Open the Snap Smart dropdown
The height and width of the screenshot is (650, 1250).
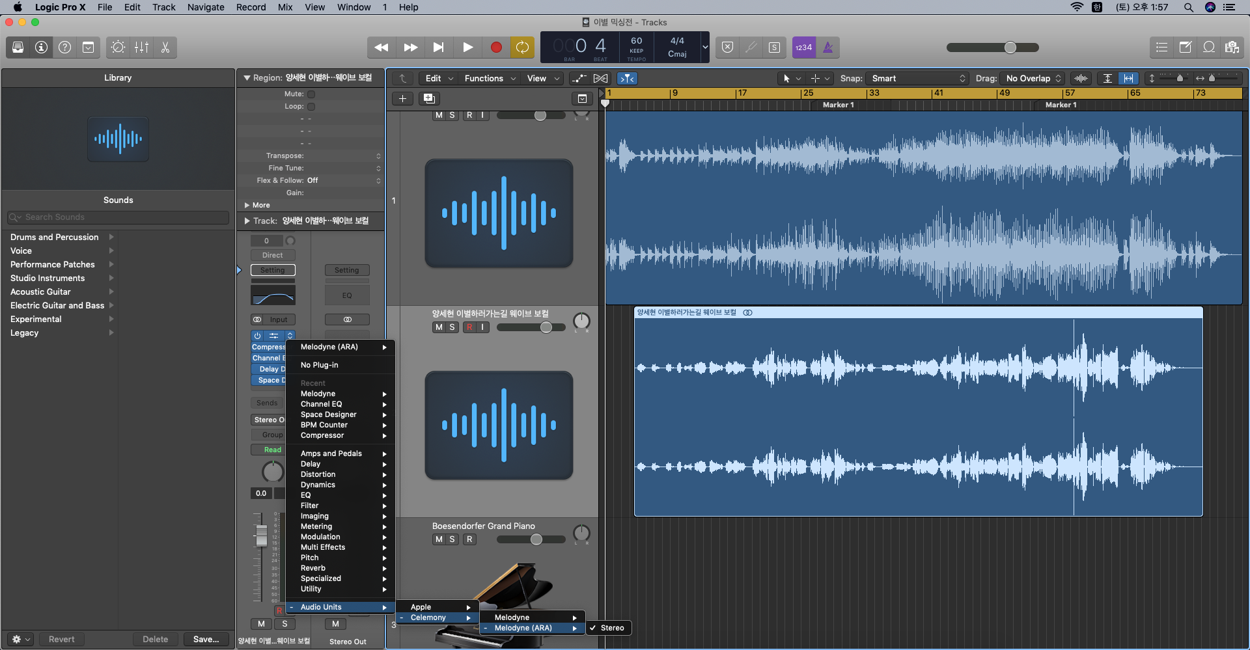(x=917, y=79)
